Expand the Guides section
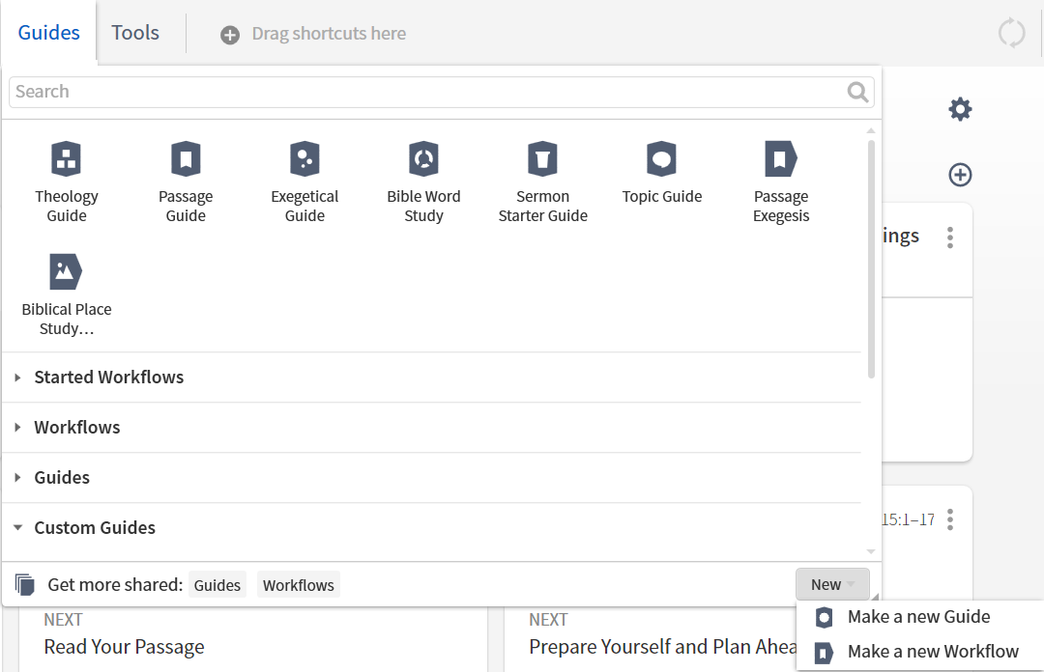 pyautogui.click(x=62, y=477)
